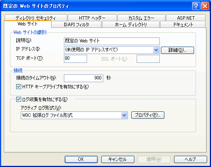Select the カスタム エラー tab
The height and width of the screenshot is (167, 211).
click(141, 18)
